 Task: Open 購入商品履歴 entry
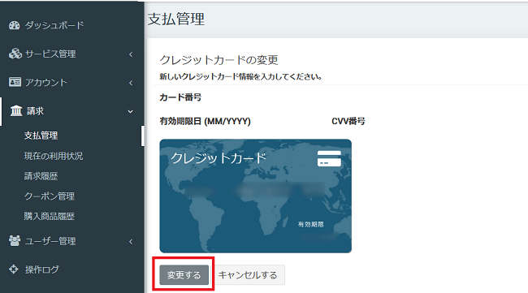click(x=50, y=216)
